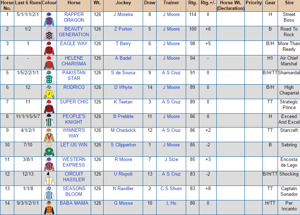Click Super Chic's red black striped silks
The width and height of the screenshot is (300, 215).
coord(49,107)
